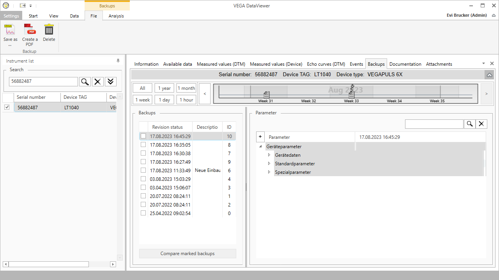
Task: Click inside the Parameter search input field
Action: (x=434, y=124)
